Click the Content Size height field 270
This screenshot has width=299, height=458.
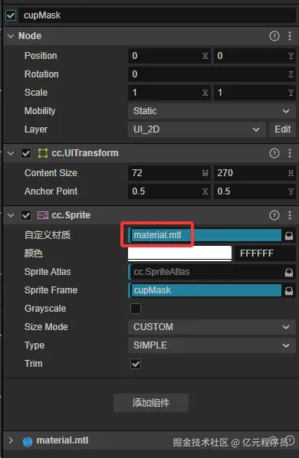[x=255, y=173]
